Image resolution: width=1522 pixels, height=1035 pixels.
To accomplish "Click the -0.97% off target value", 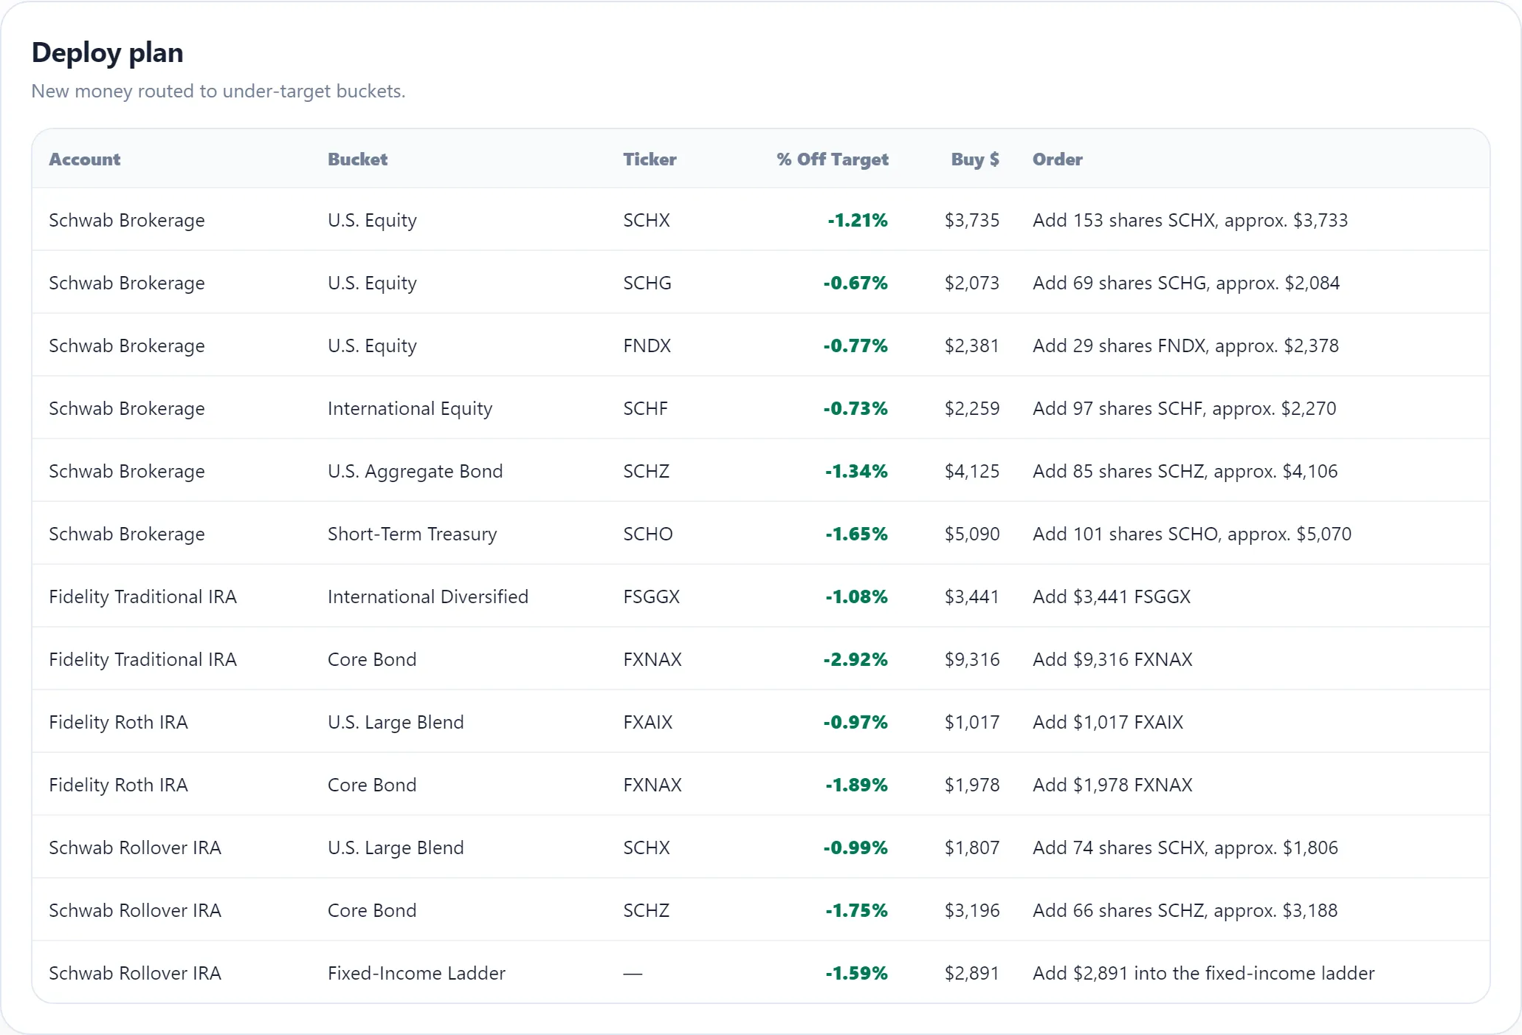I will point(855,722).
